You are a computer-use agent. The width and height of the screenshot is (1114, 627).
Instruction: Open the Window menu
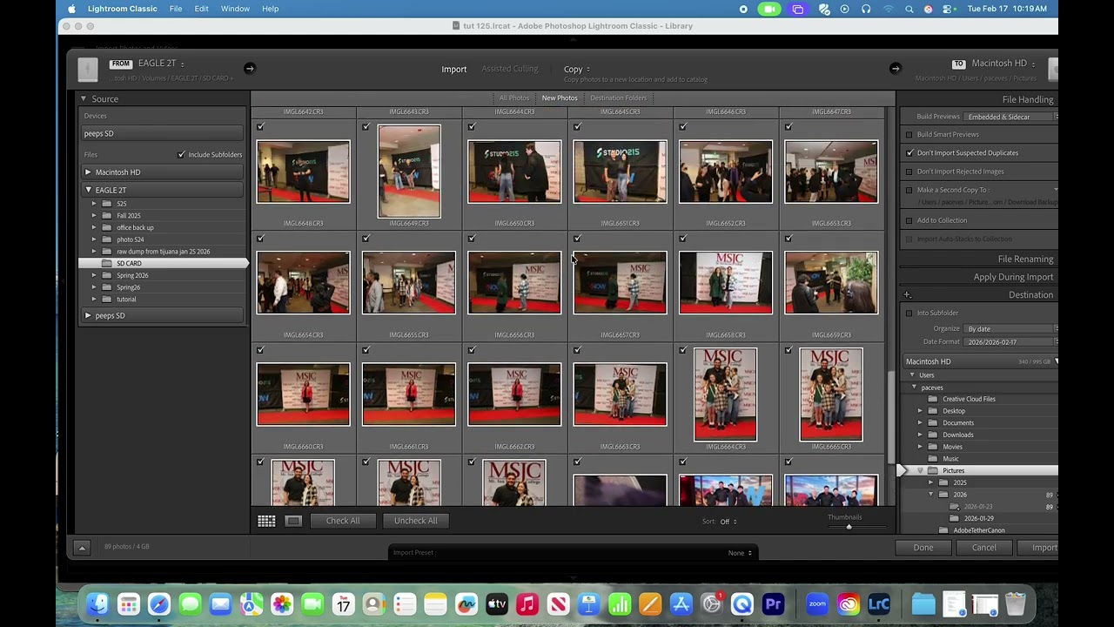pyautogui.click(x=235, y=9)
